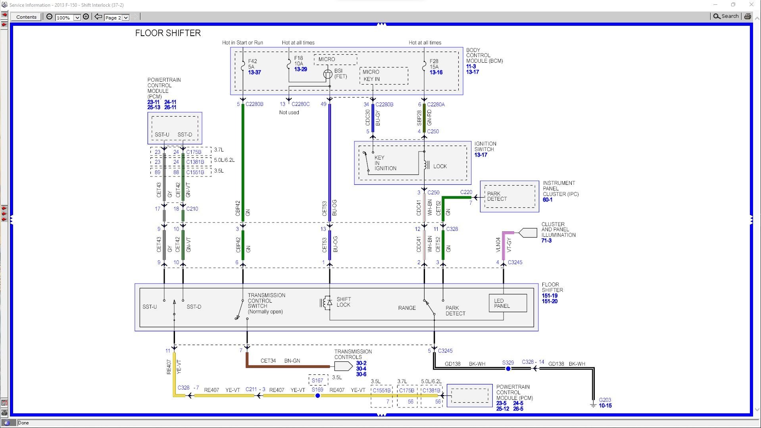Viewport: 761px width, 428px height.
Task: Click the Done status bar area
Action: click(x=24, y=423)
